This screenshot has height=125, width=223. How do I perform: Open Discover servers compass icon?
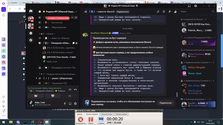(x=31, y=40)
